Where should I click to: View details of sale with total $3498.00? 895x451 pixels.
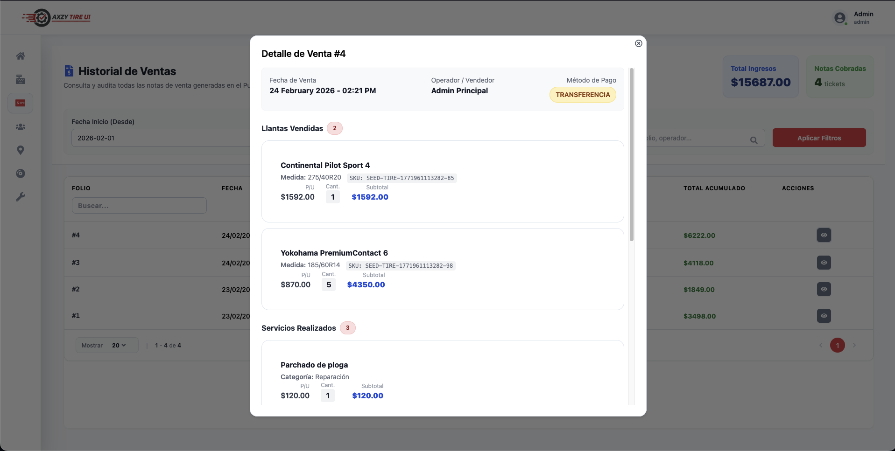(824, 316)
